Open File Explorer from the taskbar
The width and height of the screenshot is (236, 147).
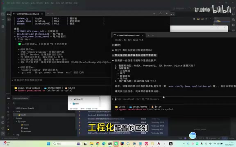91,144
